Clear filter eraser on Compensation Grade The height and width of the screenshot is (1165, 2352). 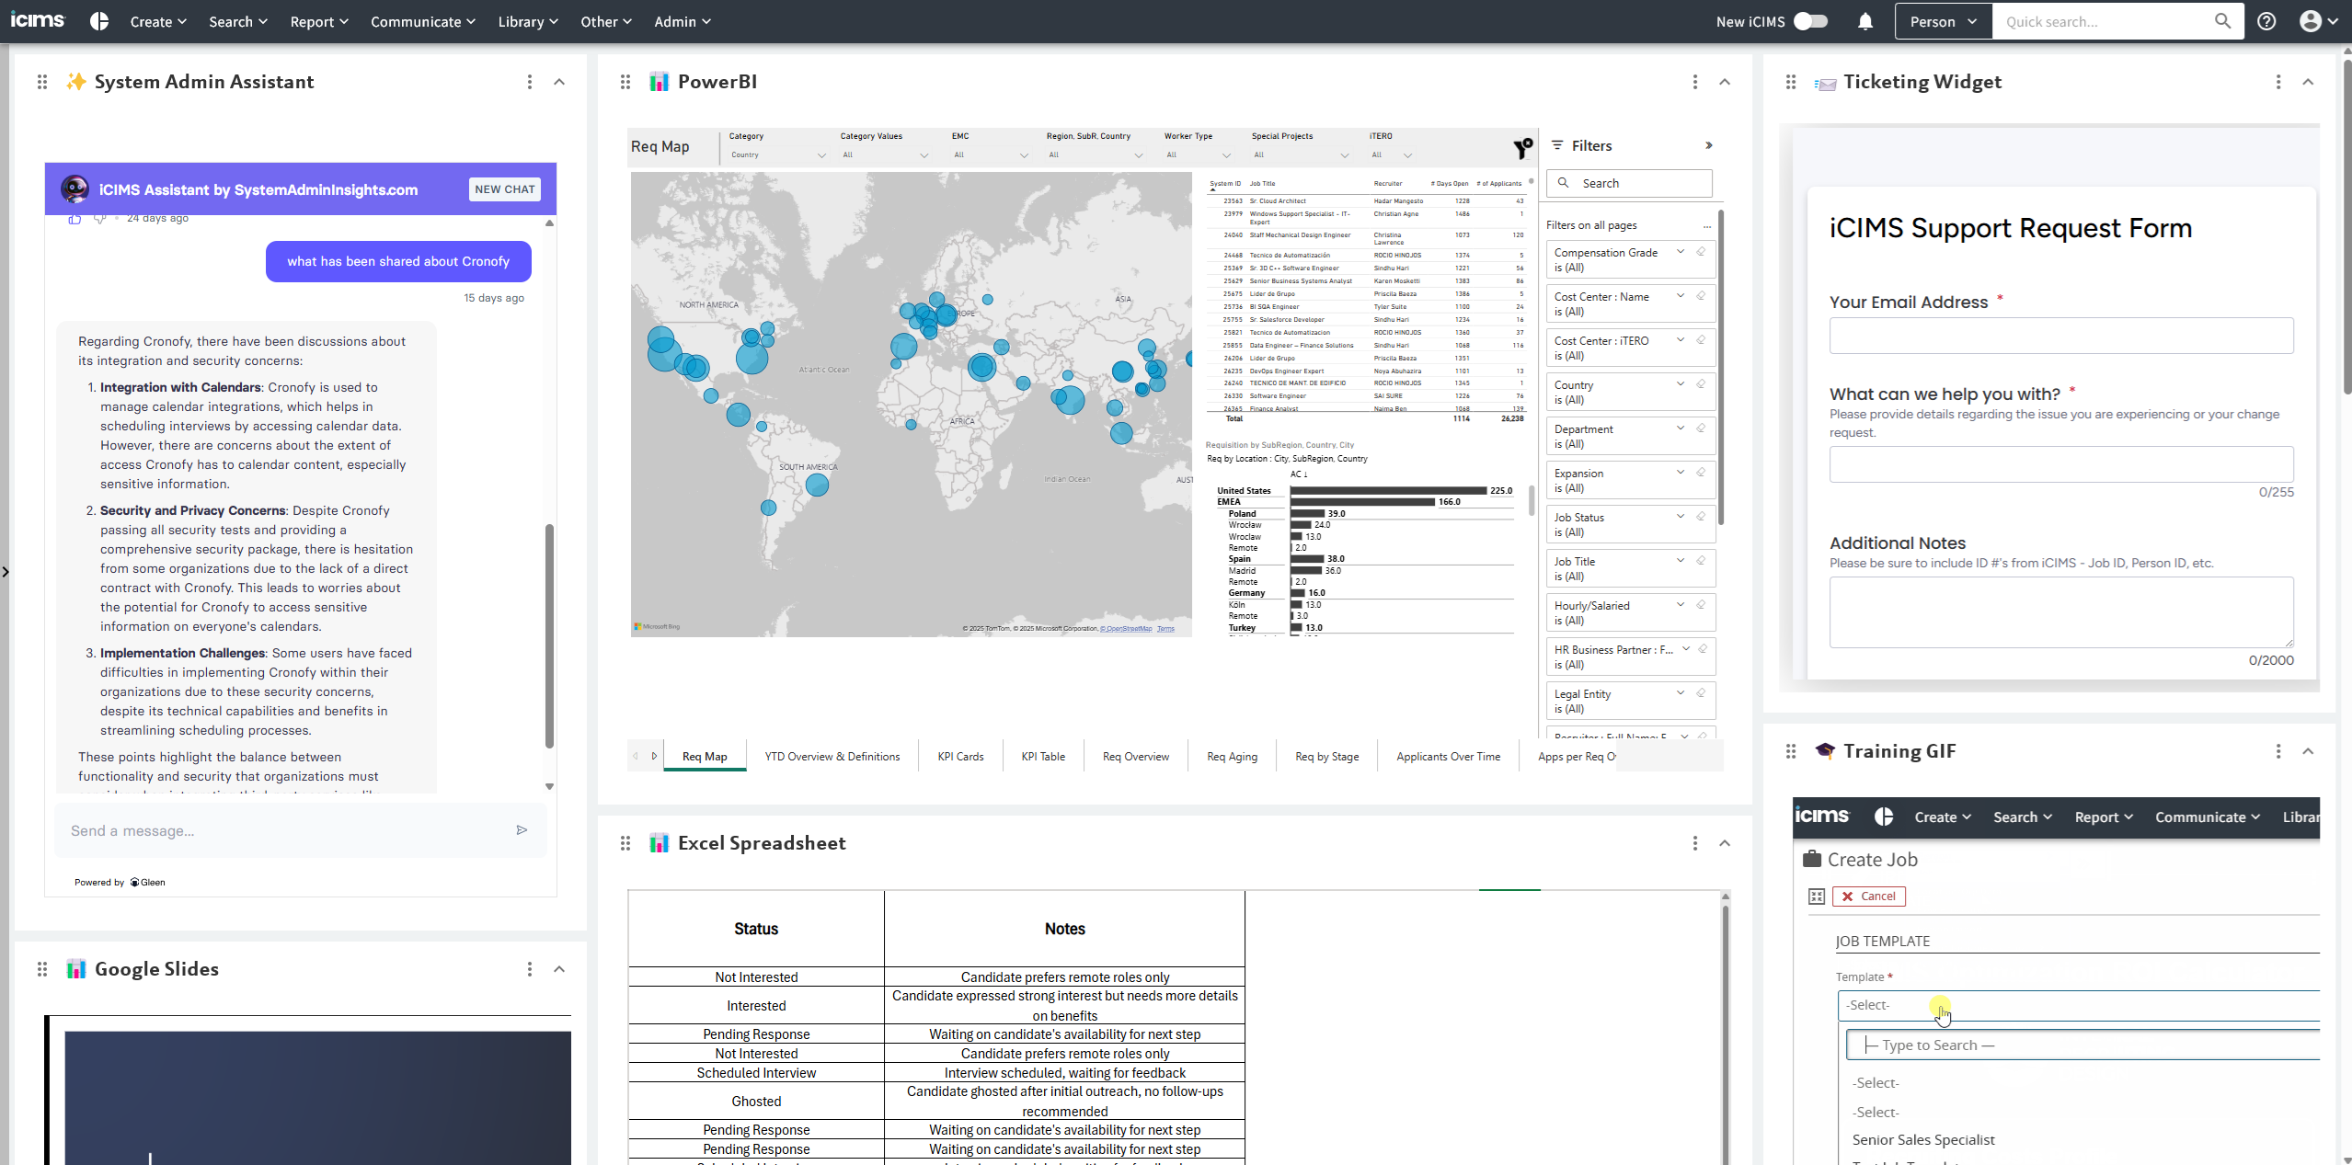(x=1701, y=252)
